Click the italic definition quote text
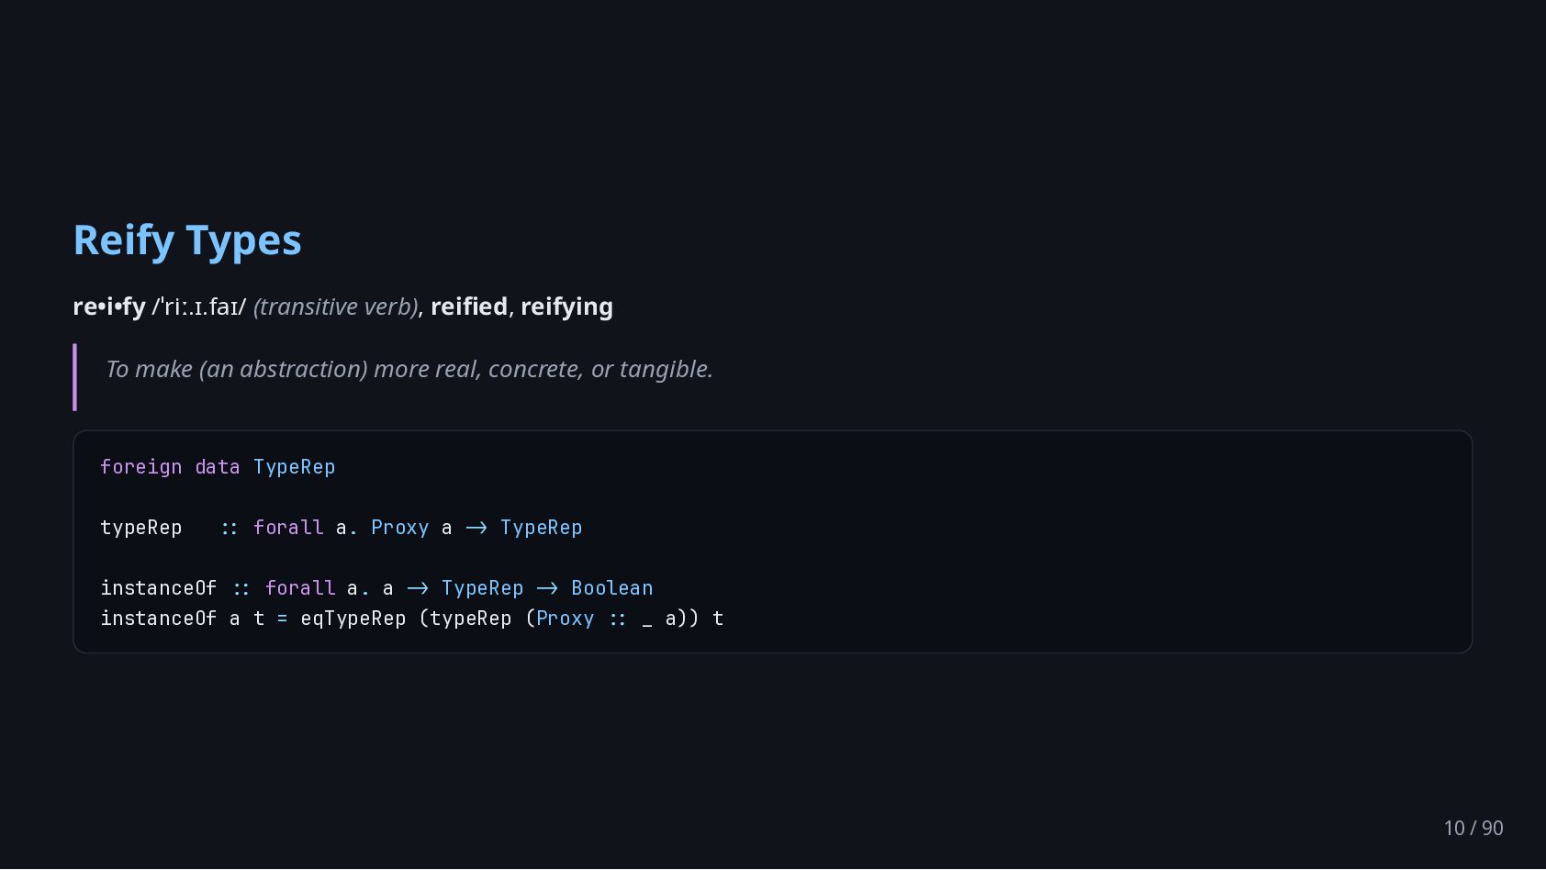Viewport: 1546px width, 870px height. [x=409, y=369]
